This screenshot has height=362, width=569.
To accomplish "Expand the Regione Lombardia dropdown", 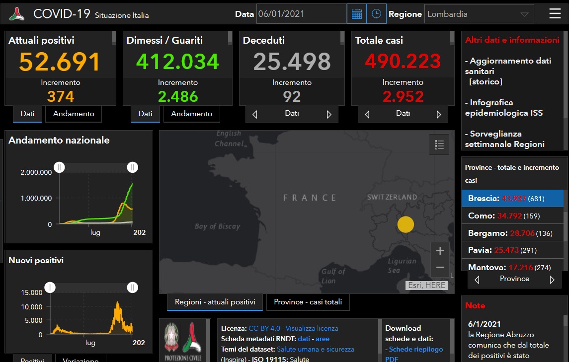I will point(524,14).
